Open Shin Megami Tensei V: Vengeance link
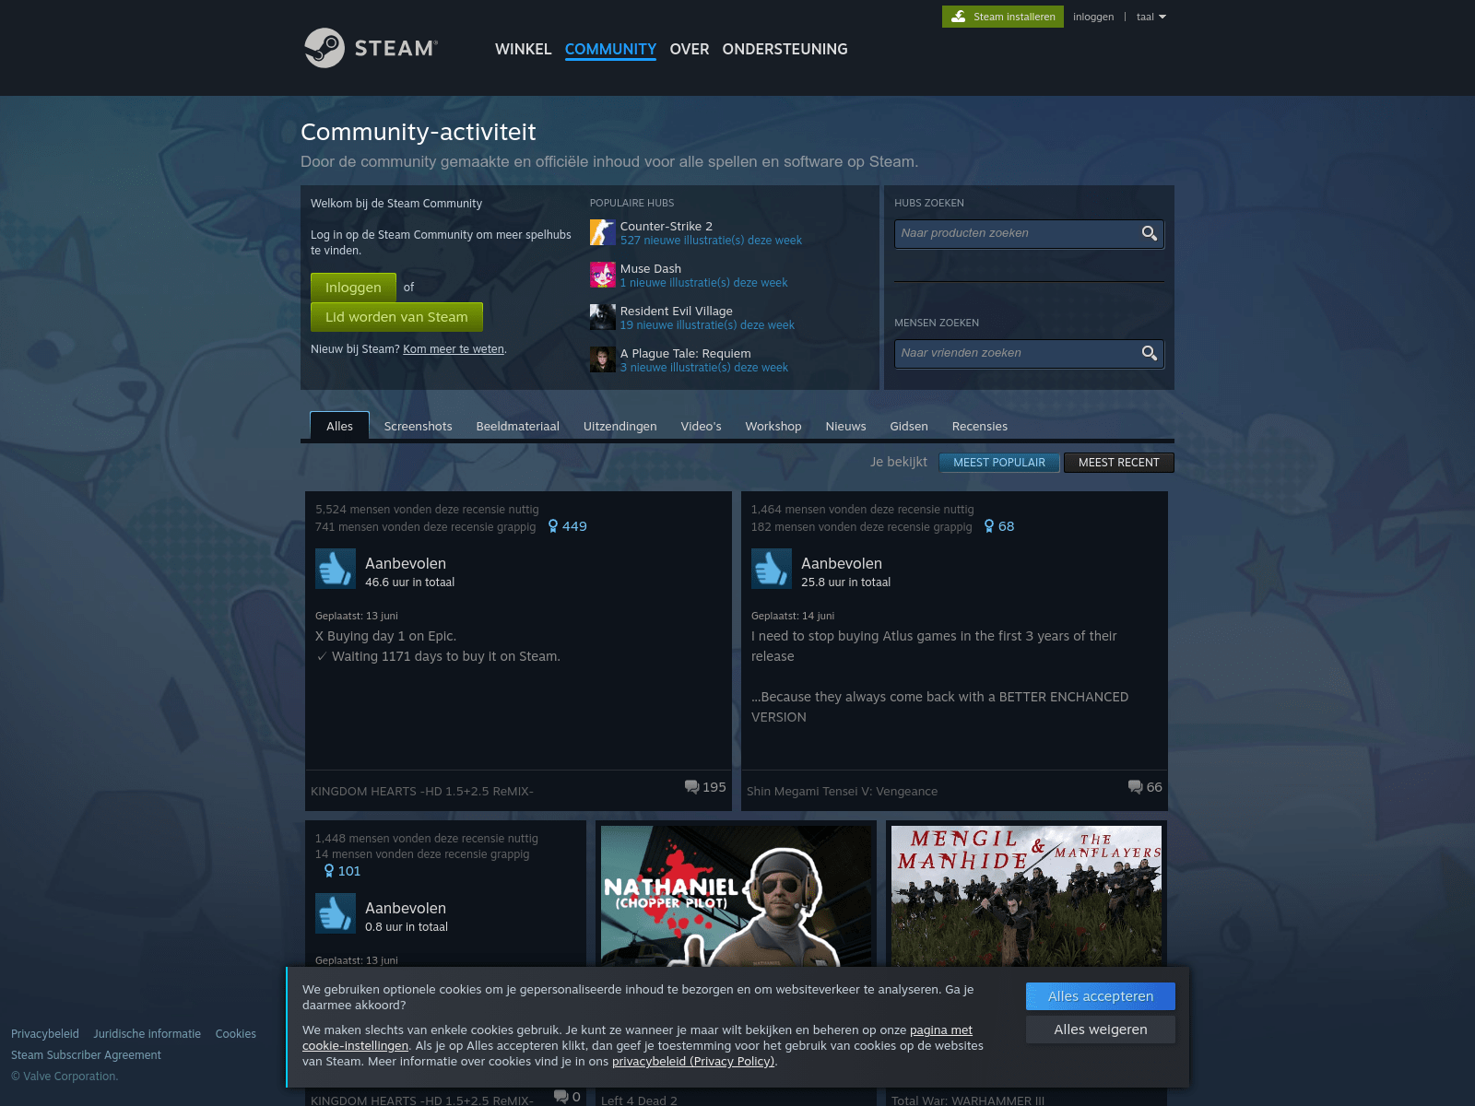1475x1106 pixels. (x=842, y=792)
